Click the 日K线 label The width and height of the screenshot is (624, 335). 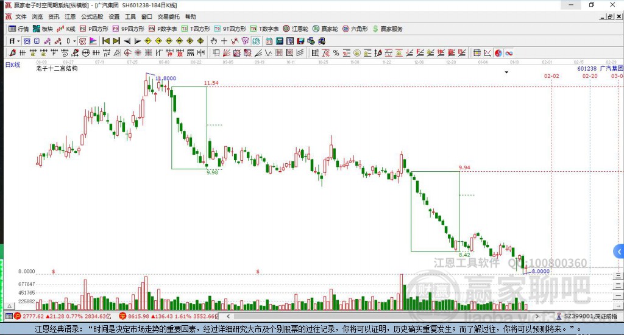tap(12, 65)
